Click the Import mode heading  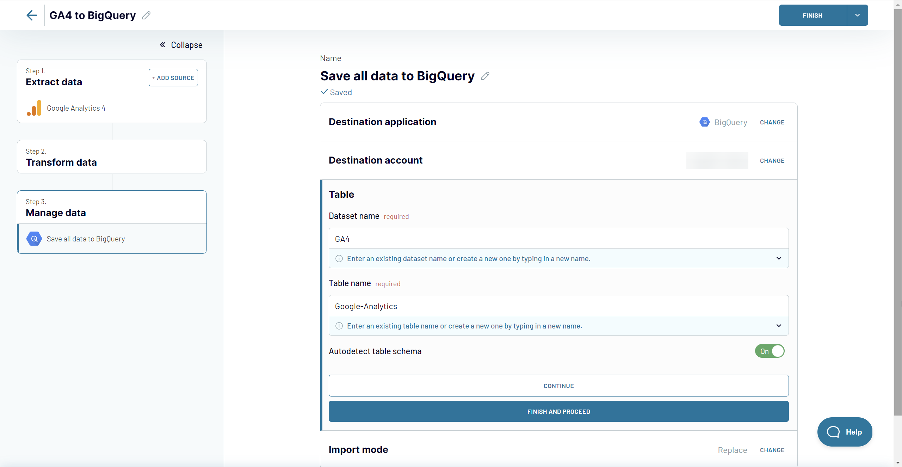[x=358, y=449]
